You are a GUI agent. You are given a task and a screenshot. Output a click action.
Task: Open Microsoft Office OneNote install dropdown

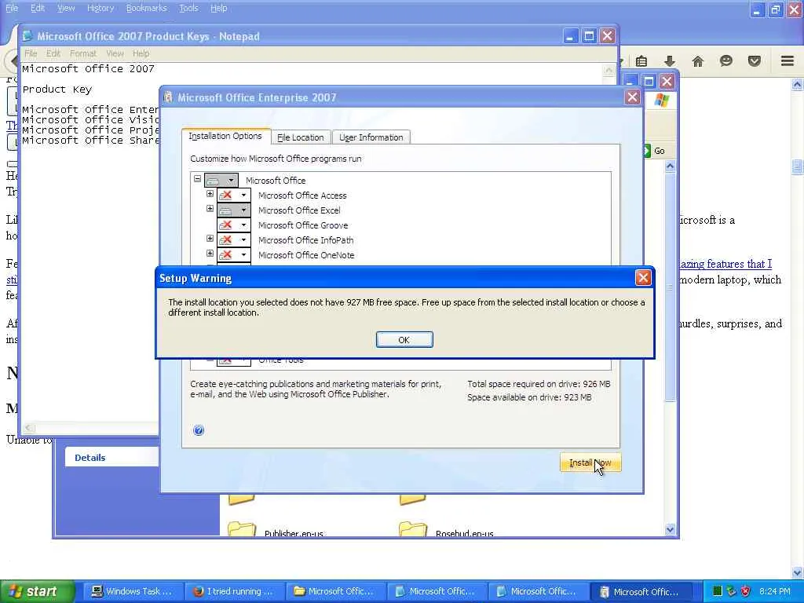pos(244,255)
